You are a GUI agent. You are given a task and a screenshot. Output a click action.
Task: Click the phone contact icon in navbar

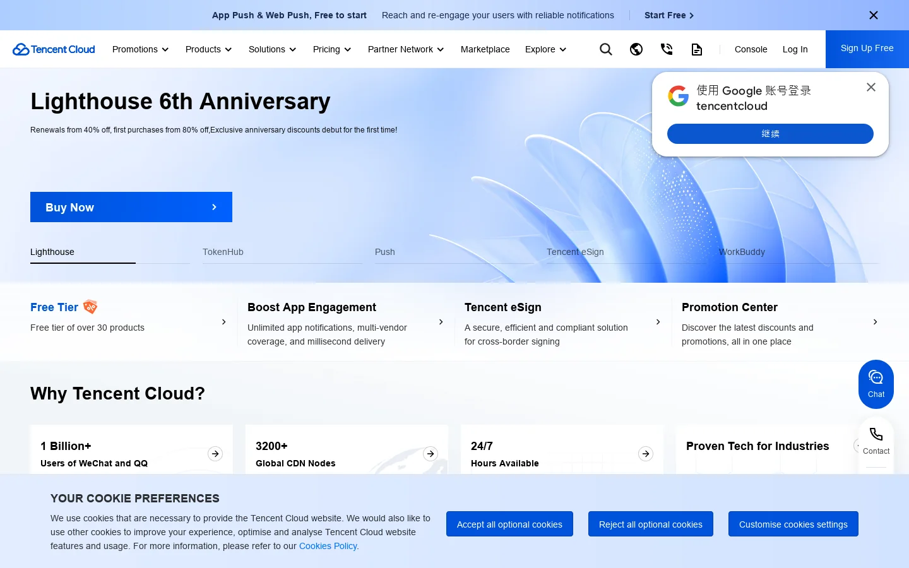pos(667,49)
